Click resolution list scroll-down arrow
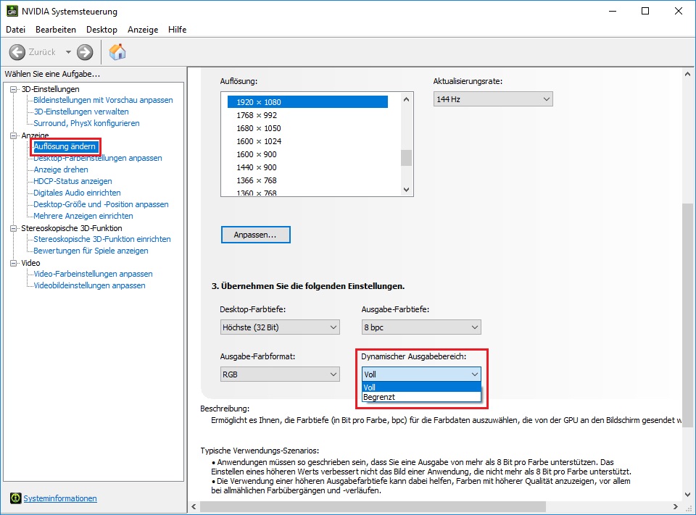Image resolution: width=696 pixels, height=515 pixels. click(406, 189)
